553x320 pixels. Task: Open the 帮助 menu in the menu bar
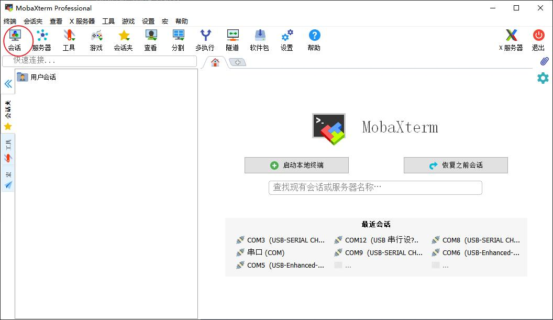point(182,21)
